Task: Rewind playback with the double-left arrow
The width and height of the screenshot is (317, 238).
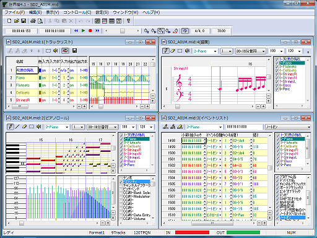Action: pyautogui.click(x=76, y=31)
